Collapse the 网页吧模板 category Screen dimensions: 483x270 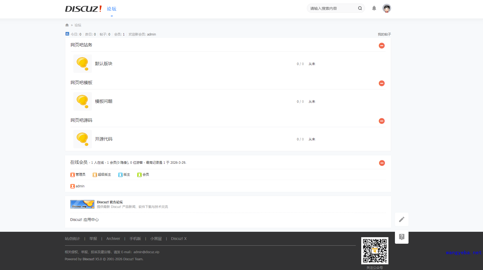382,83
